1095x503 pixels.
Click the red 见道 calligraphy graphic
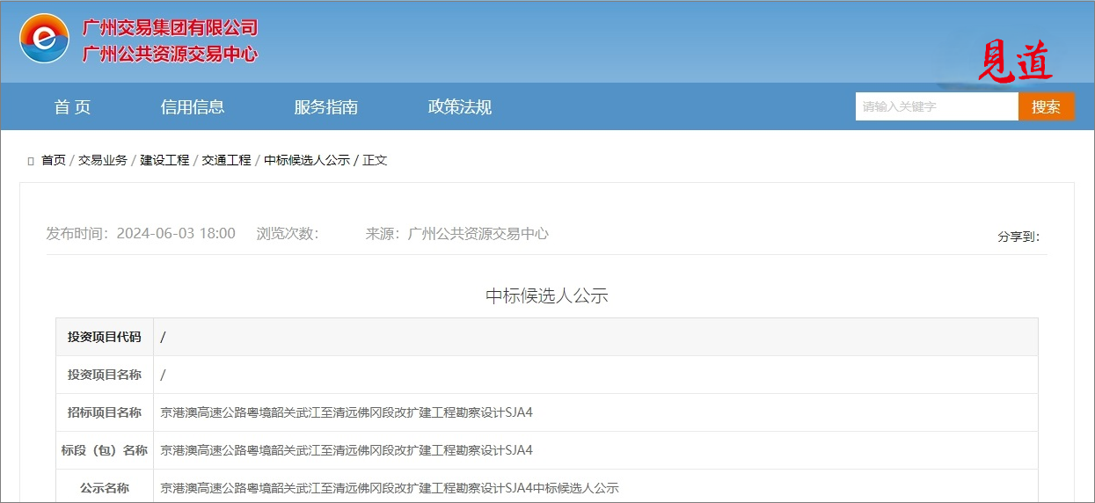coord(1015,62)
